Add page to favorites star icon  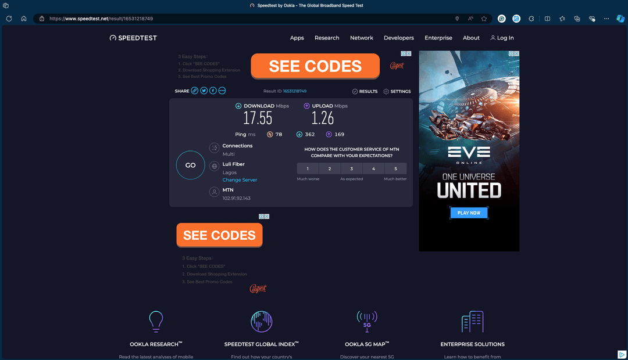click(x=484, y=19)
